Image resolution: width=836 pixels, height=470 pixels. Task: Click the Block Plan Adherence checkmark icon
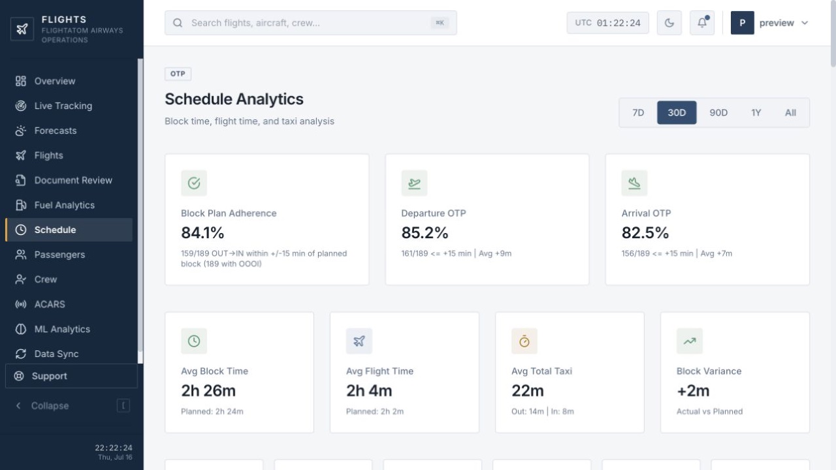(x=194, y=183)
